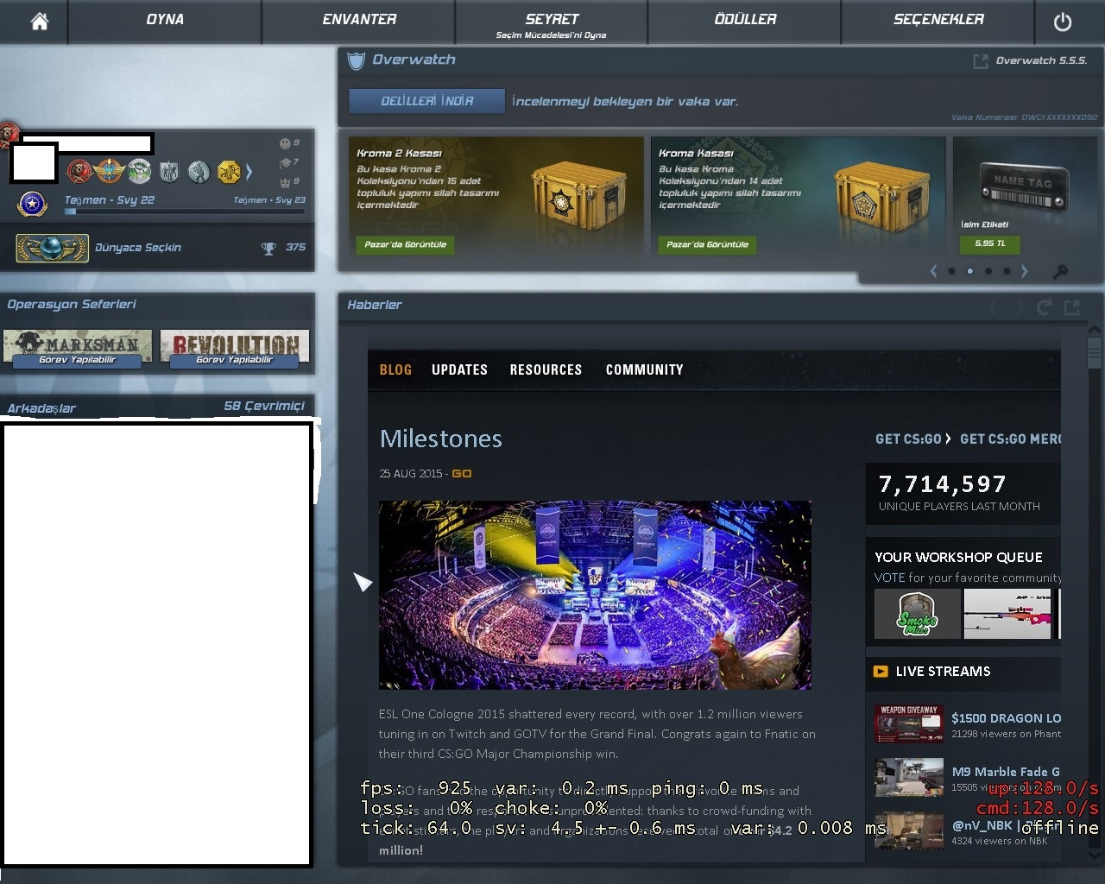Click the Haberler panel vertical scrollbar
Screen dimensions: 1105x884
1094,352
